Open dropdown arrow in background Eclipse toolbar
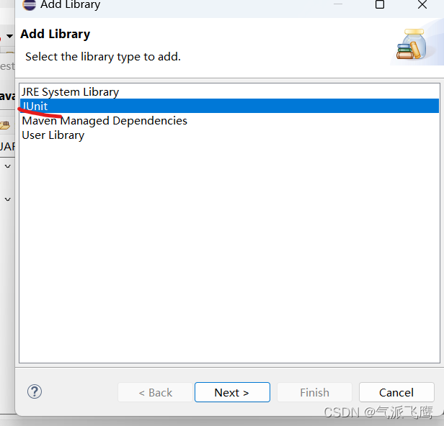Screen dimensions: 444x426 pyautogui.click(x=9, y=36)
